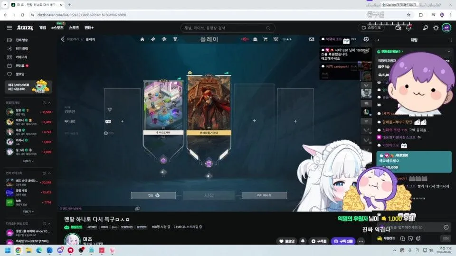Click the plus next to party code

(122, 121)
